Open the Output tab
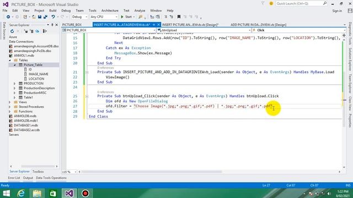Viewport: 353px width, 198px height. (x=28, y=178)
